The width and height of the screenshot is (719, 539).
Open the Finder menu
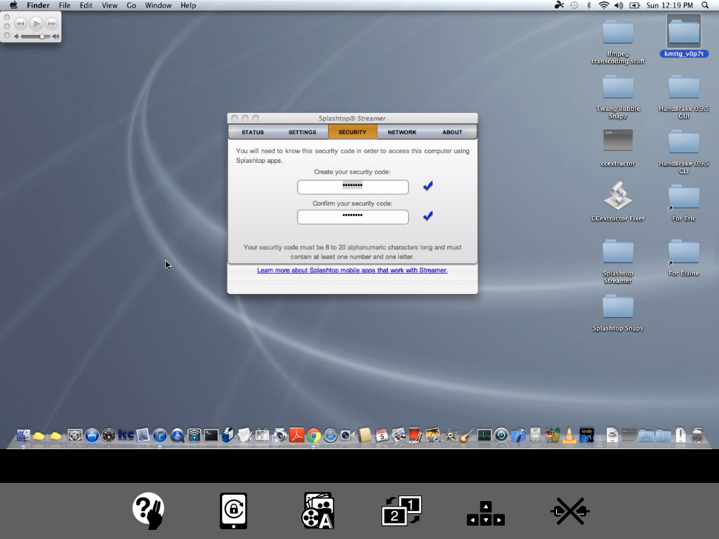click(x=38, y=5)
